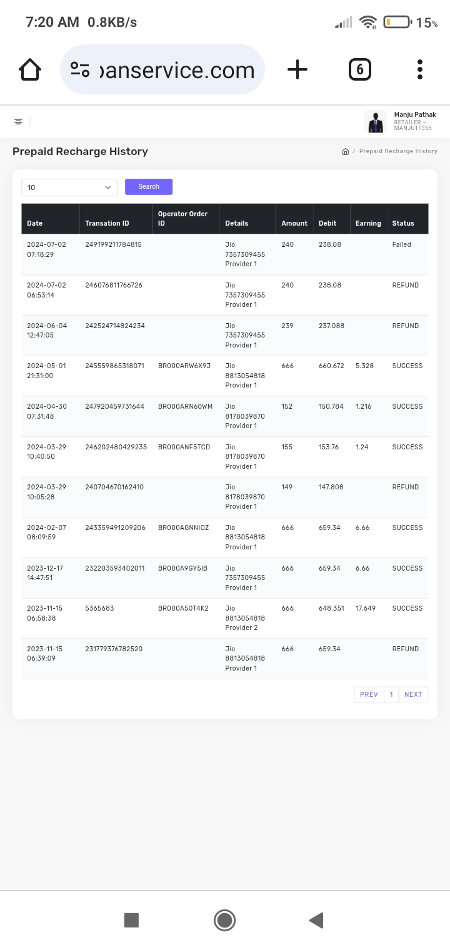Expand the page size dropdown showing 10

[69, 187]
